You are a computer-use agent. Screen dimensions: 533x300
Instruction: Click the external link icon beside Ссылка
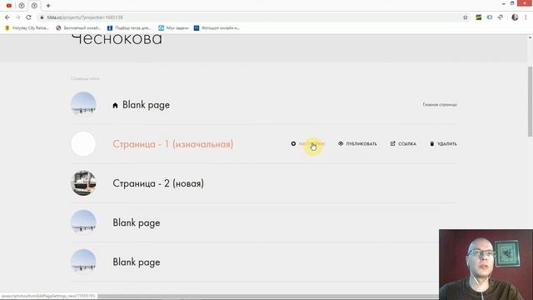pos(392,143)
